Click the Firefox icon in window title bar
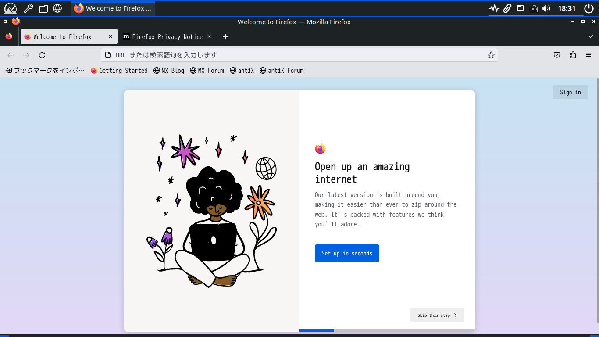Viewport: 599px width, 337px height. click(16, 22)
